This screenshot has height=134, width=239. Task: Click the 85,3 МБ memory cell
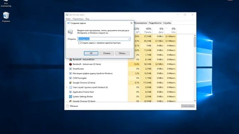click(x=146, y=41)
